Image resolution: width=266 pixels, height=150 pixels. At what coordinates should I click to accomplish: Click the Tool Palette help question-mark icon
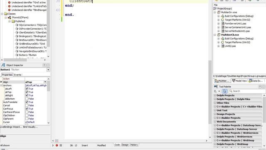260,87
